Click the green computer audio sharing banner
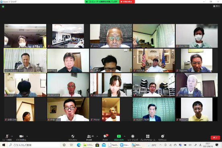 [102, 2]
